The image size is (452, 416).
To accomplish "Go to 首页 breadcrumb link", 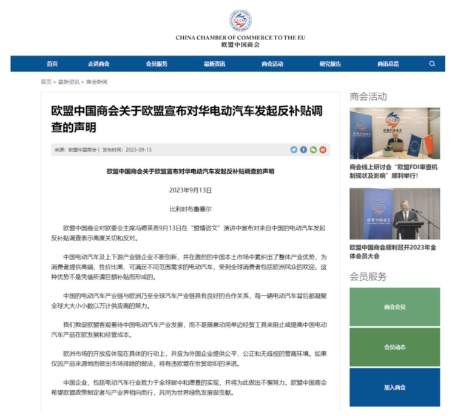I will tap(46, 82).
